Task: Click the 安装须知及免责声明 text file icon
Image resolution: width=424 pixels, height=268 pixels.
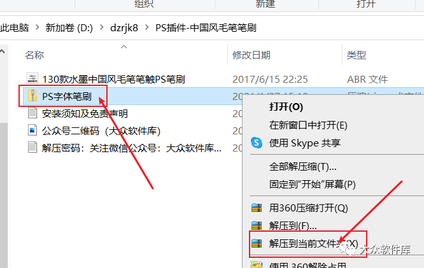Action: coord(32,113)
